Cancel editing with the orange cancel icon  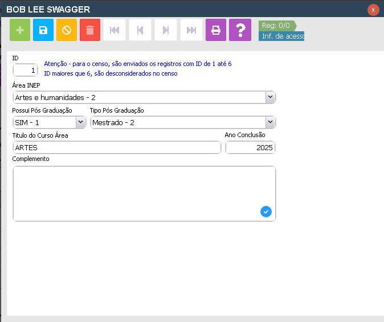[67, 30]
